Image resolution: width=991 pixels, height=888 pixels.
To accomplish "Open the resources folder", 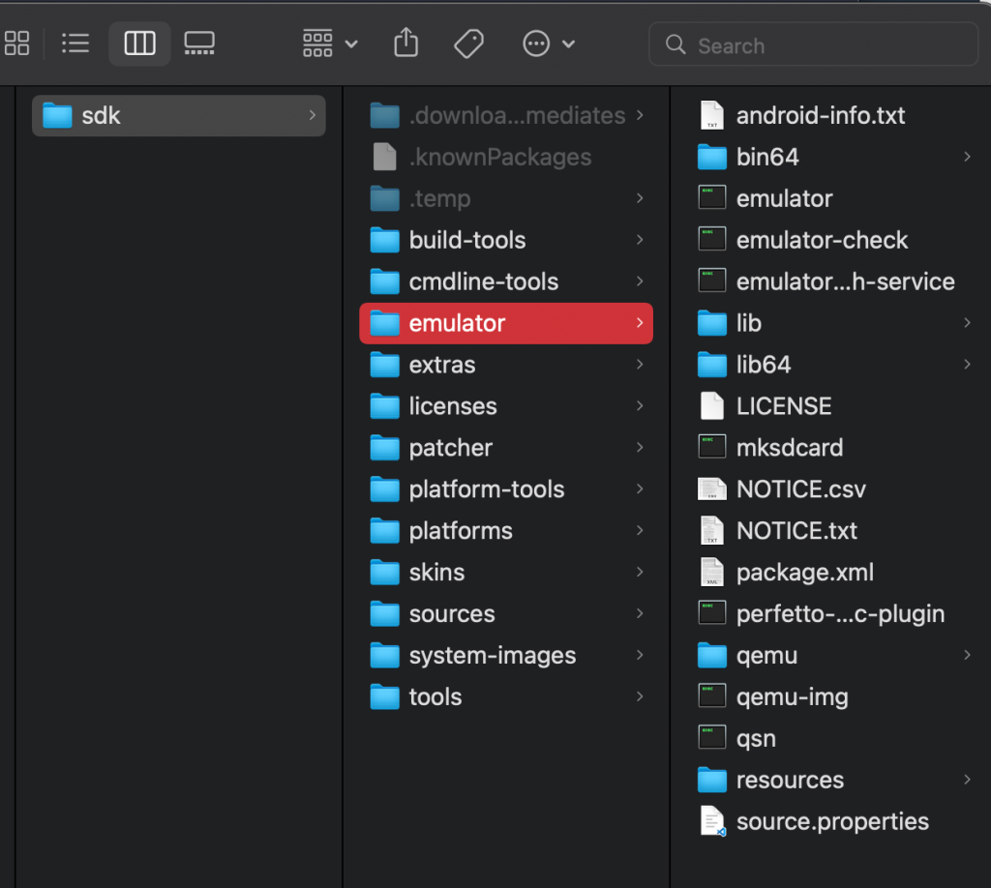I will (x=834, y=780).
